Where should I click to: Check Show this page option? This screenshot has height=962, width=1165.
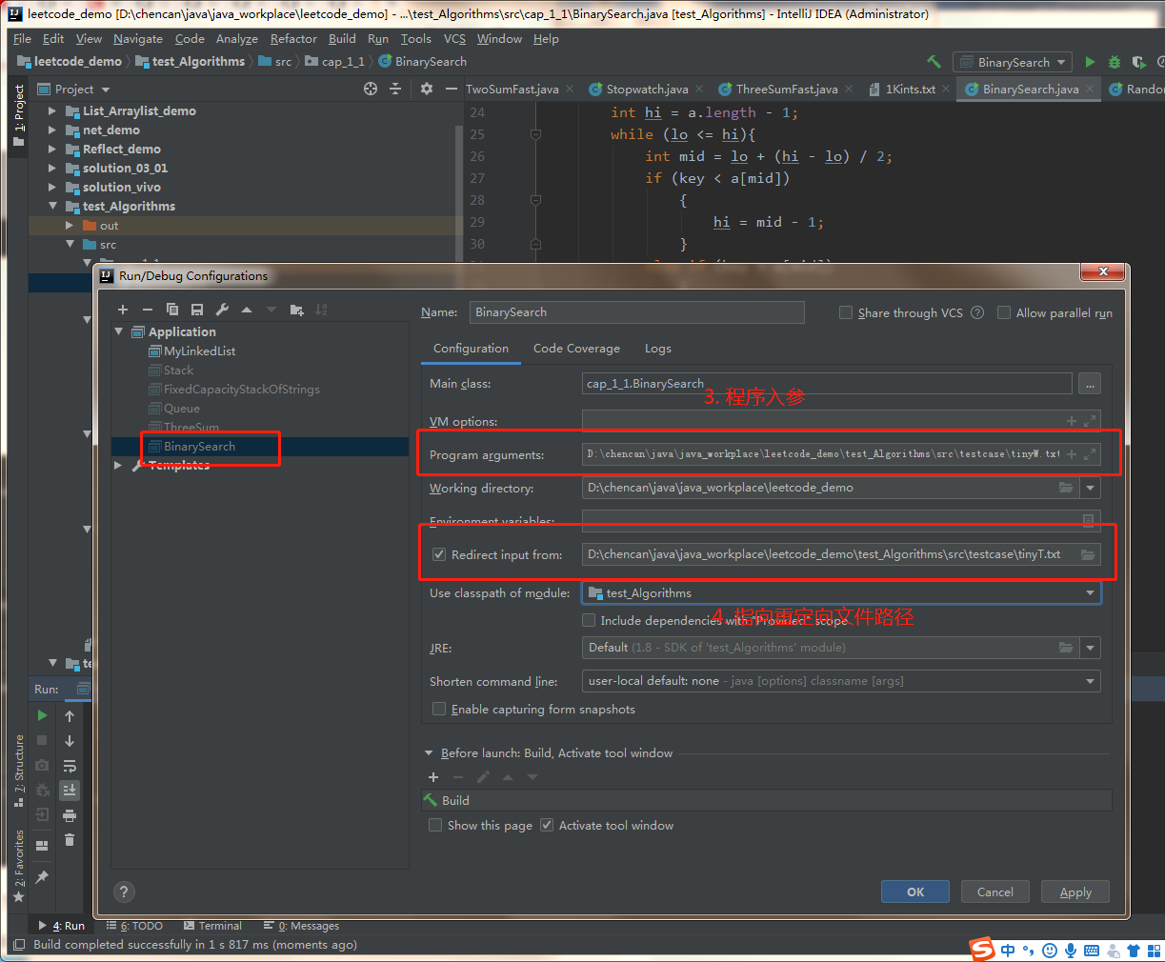(x=435, y=825)
